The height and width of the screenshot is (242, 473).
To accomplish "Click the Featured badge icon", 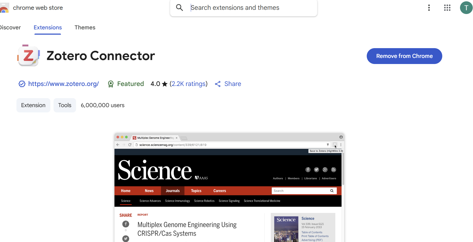I will click(x=111, y=84).
